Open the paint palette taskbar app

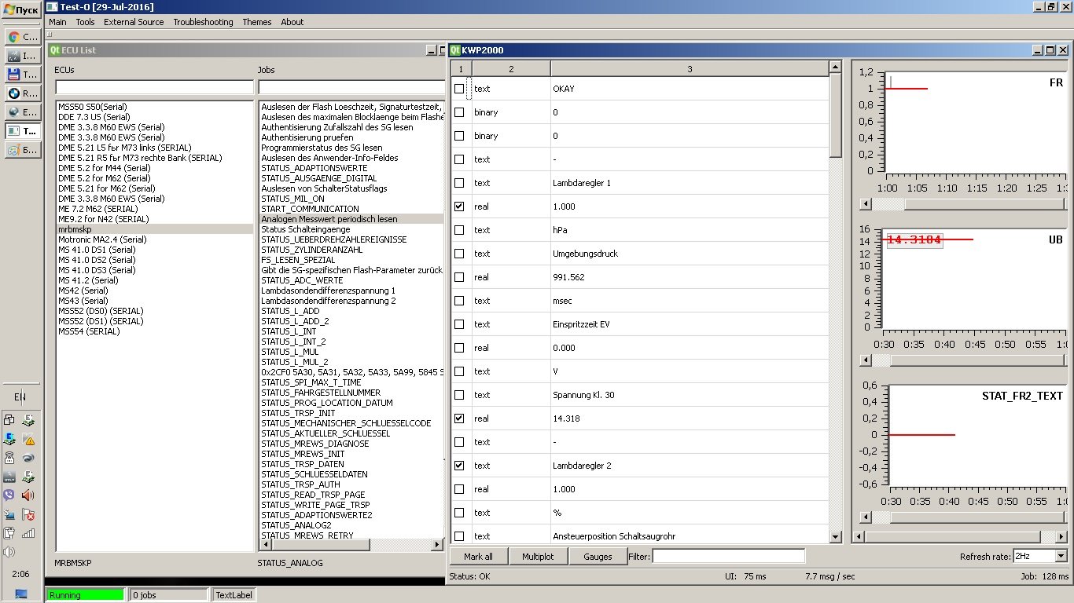(21, 150)
